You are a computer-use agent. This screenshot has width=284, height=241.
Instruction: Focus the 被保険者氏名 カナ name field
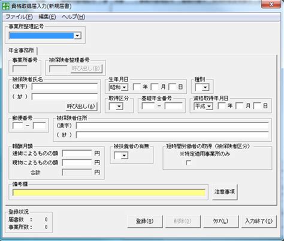65,96
